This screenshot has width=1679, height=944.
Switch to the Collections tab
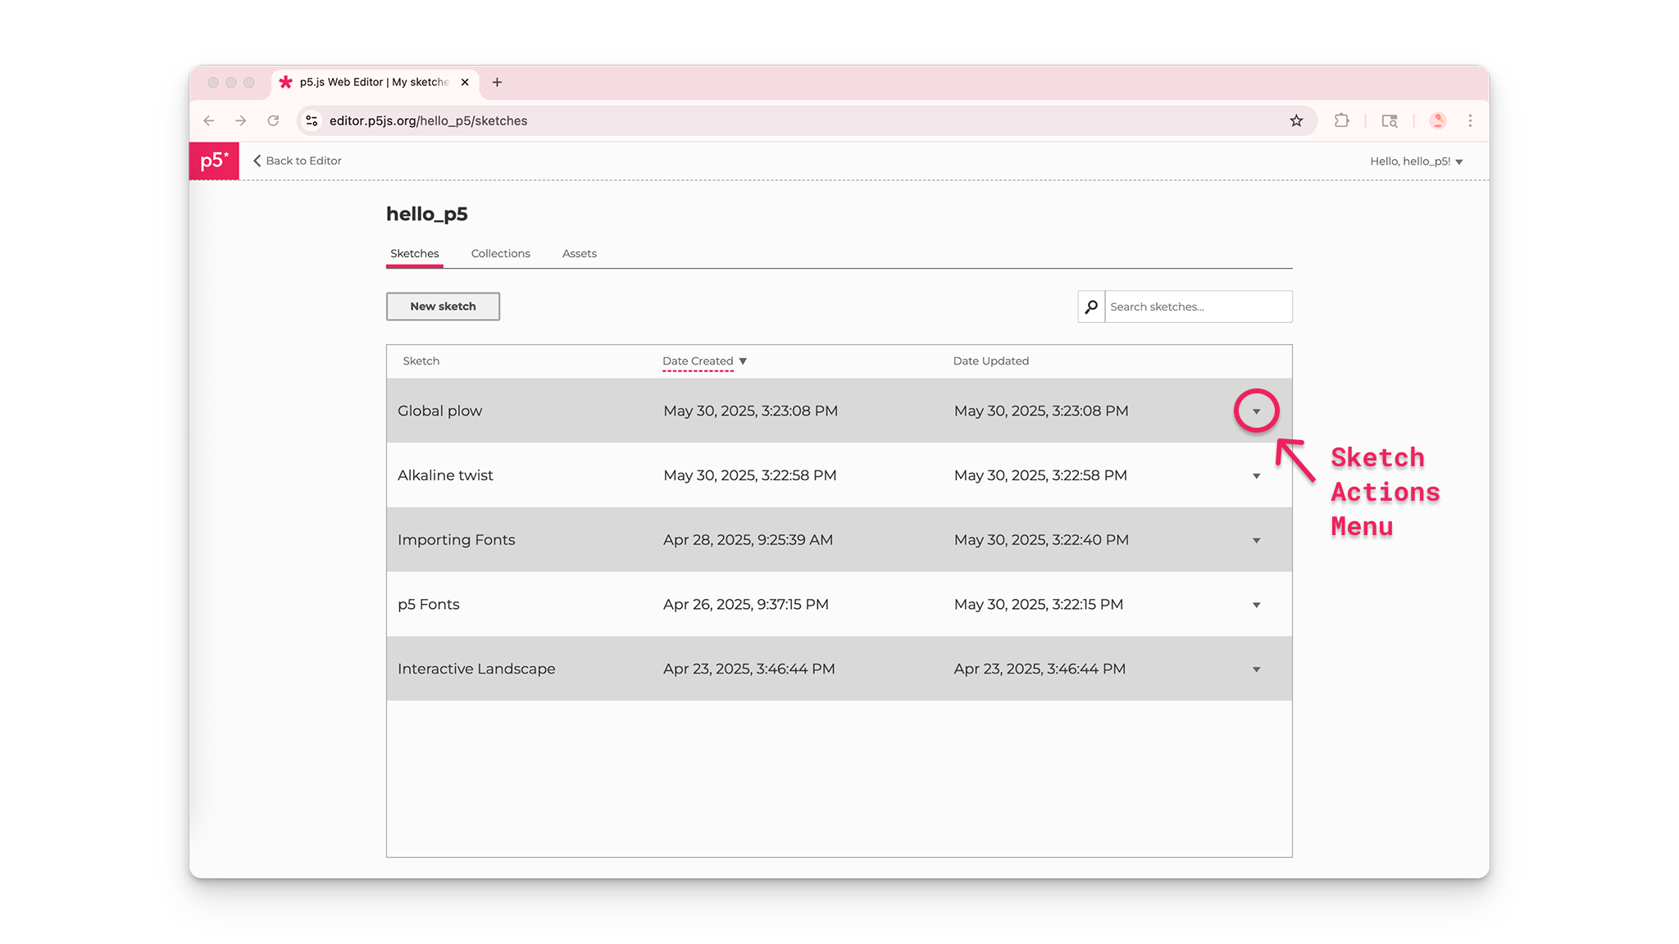click(500, 253)
